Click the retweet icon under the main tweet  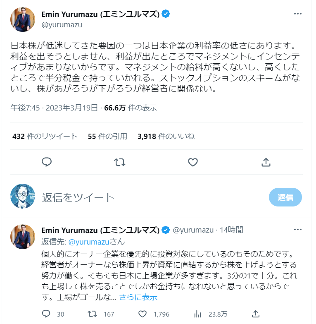[x=120, y=162]
